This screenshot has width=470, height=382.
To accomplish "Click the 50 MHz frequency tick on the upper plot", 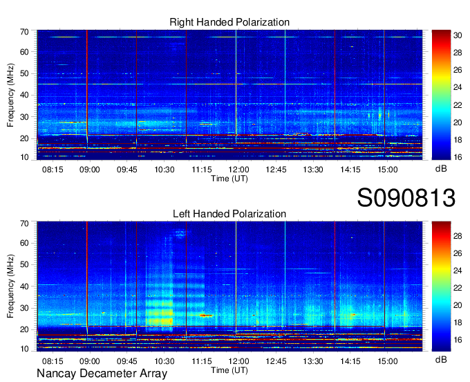I will [x=24, y=73].
